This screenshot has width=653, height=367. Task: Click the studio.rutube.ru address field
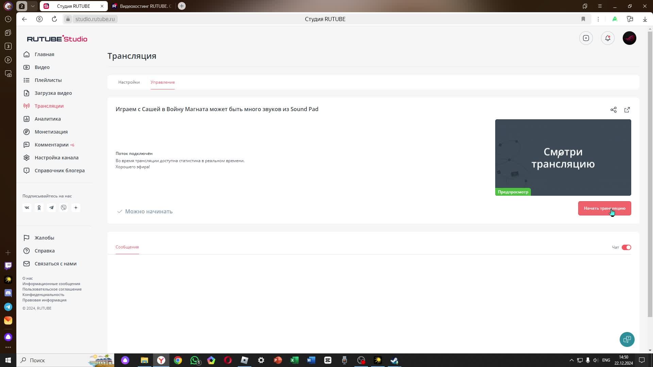95,19
